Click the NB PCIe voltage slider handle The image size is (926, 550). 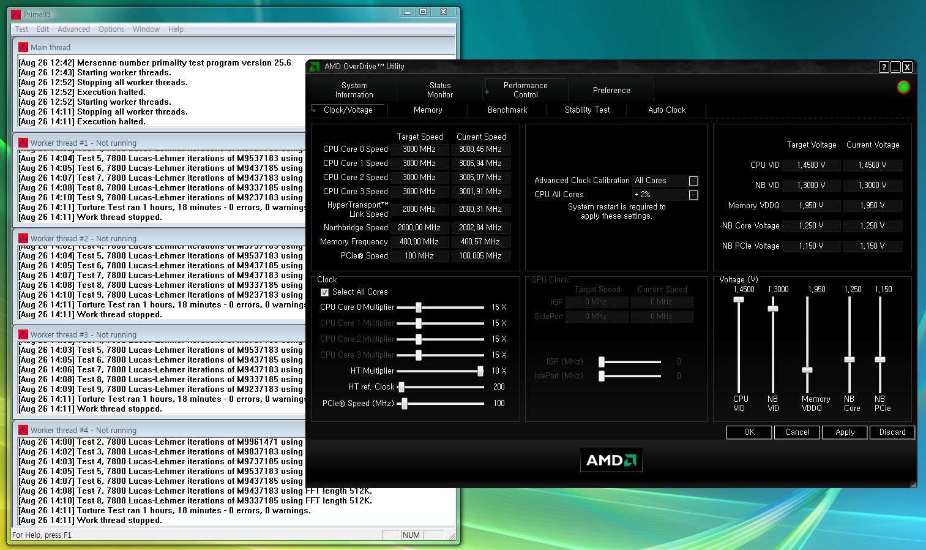coord(880,360)
